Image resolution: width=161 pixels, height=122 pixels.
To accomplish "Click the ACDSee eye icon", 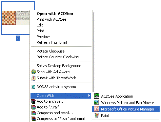I will pos(97,96).
